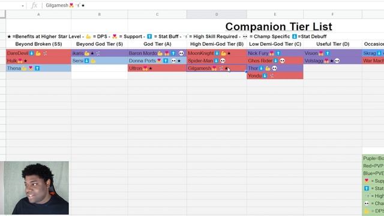Select the Nick Fury cell
Viewport: 384px width, 216px height.
tap(275, 53)
